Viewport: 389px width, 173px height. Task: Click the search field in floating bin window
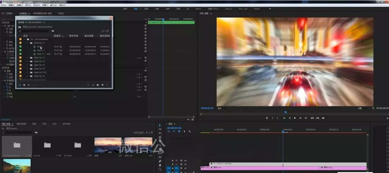point(34,31)
